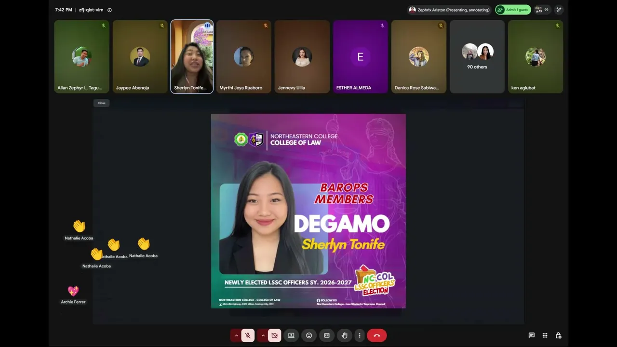Click the muted mic icon on Allan's tile
This screenshot has width=617, height=347.
[103, 26]
